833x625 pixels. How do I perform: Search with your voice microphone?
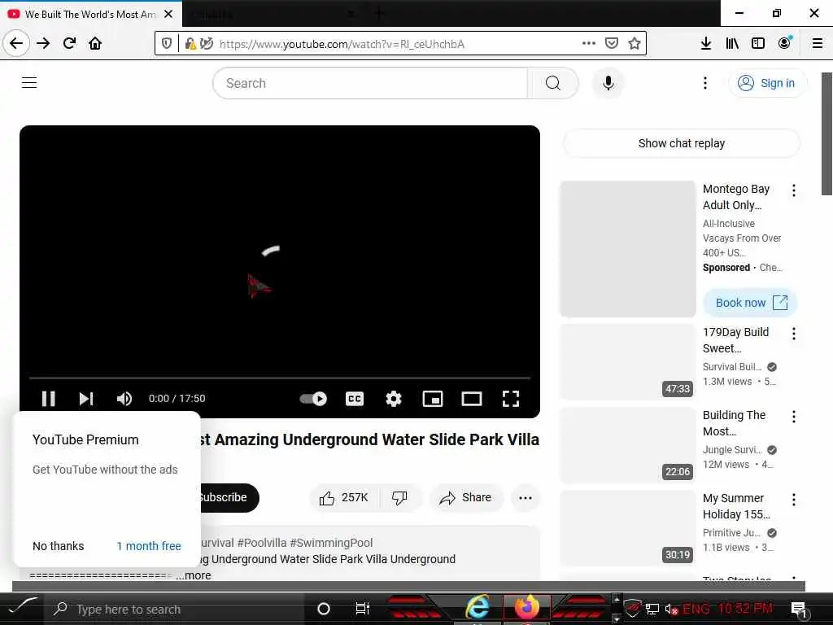(608, 83)
